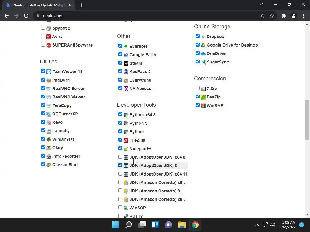Click the WinDirStat tree icon
The width and height of the screenshot is (310, 232).
[49, 140]
